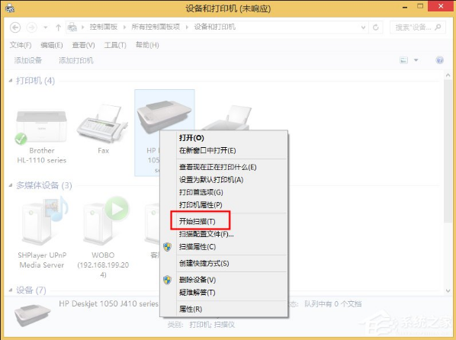Click the scrollbar up arrow
Viewport: 456px width, 340px height.
[x=448, y=75]
